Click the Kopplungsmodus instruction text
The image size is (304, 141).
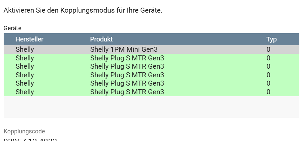pos(83,11)
